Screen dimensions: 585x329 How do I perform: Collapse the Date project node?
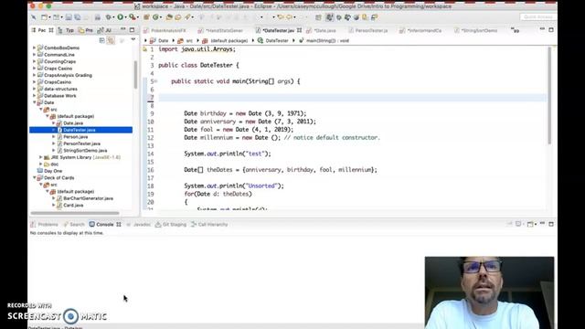(x=35, y=102)
